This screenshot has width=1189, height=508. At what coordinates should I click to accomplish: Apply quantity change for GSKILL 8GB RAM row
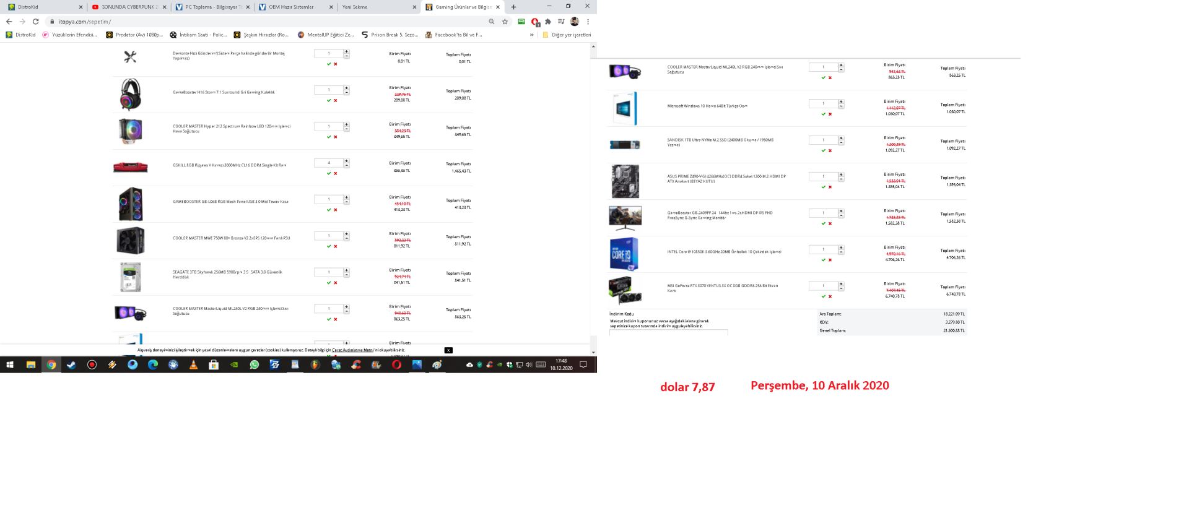coord(329,173)
